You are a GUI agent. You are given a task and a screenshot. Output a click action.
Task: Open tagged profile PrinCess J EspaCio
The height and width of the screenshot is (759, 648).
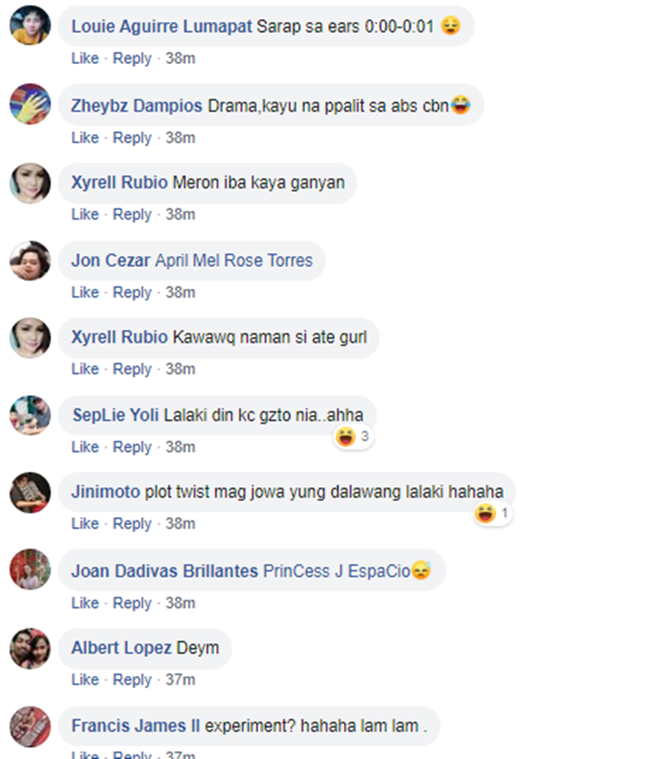pos(337,571)
